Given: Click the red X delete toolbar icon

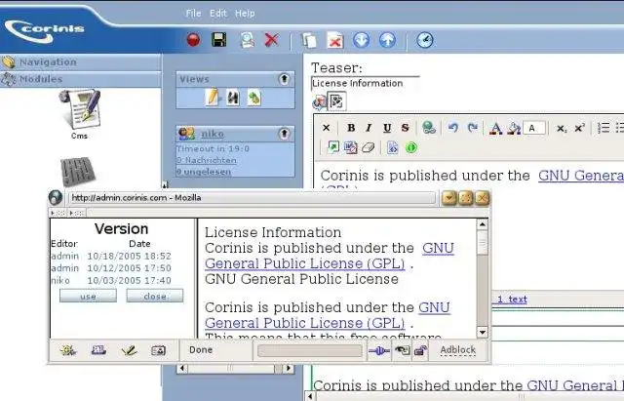Looking at the screenshot, I should pyautogui.click(x=272, y=40).
